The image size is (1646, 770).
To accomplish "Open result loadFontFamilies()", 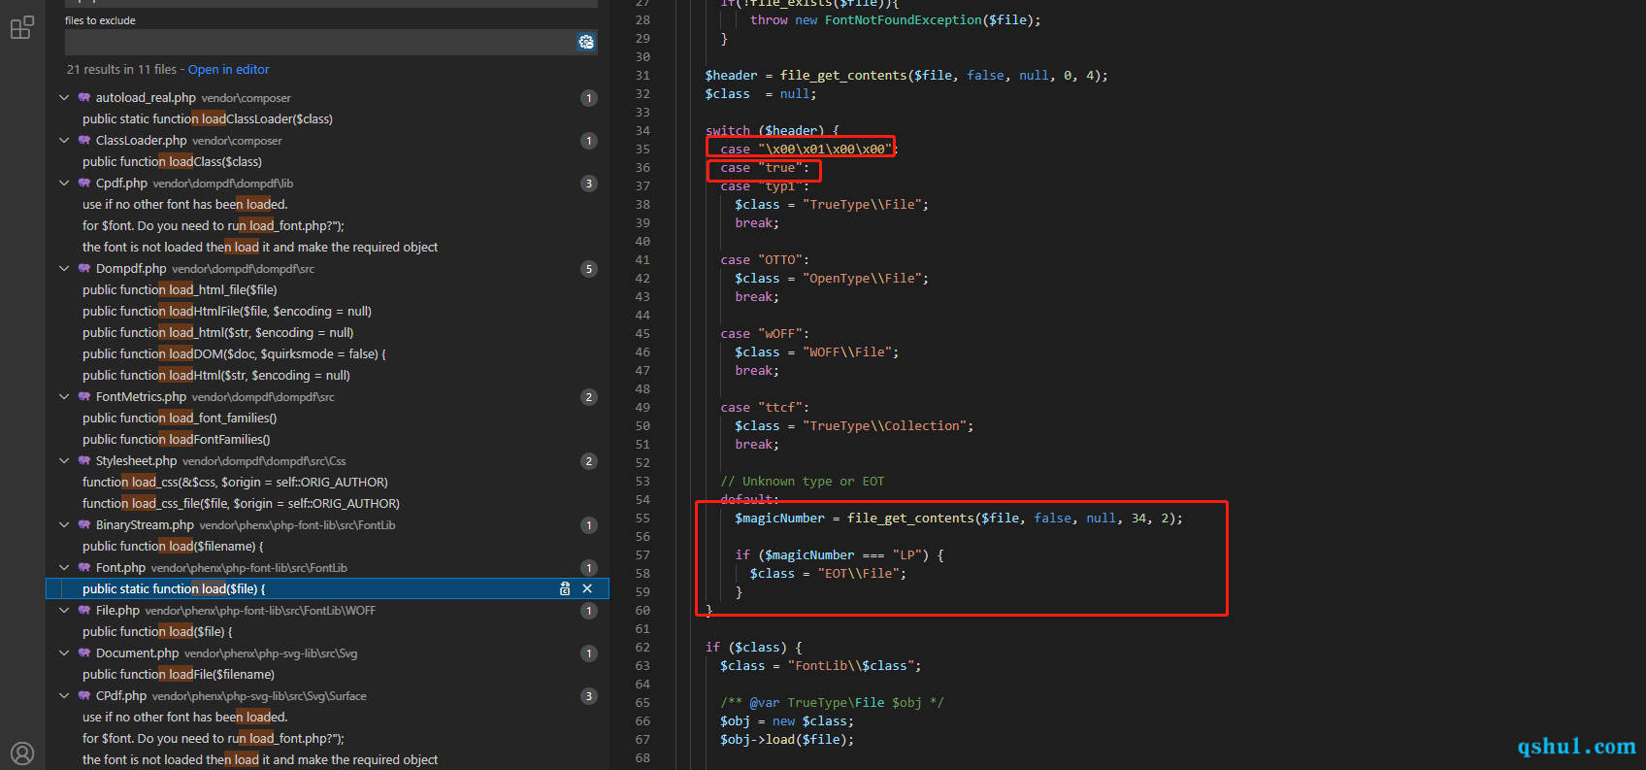I will (x=327, y=439).
